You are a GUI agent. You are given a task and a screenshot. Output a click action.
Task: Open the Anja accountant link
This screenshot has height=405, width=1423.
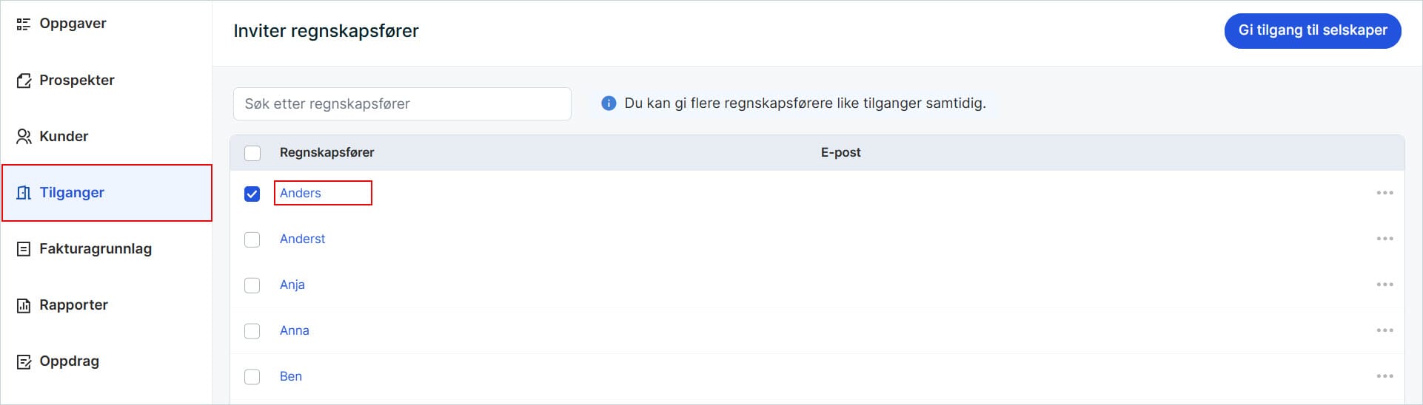(x=292, y=285)
